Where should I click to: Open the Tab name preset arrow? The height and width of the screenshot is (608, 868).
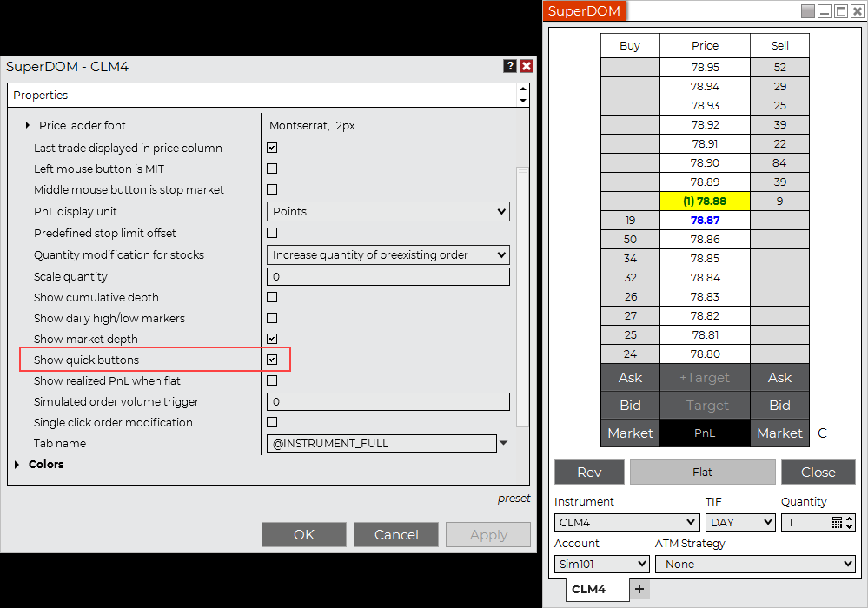point(503,443)
